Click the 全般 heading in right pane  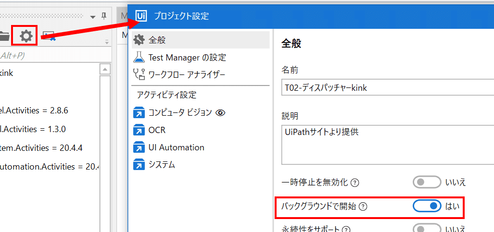(x=291, y=44)
